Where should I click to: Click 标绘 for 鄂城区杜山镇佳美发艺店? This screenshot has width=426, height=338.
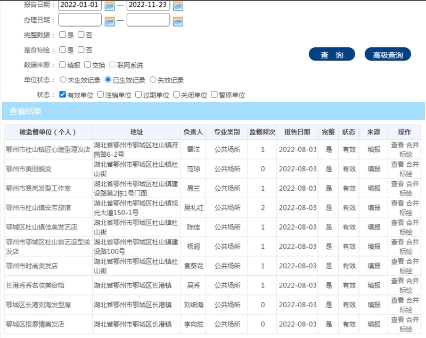(406, 232)
